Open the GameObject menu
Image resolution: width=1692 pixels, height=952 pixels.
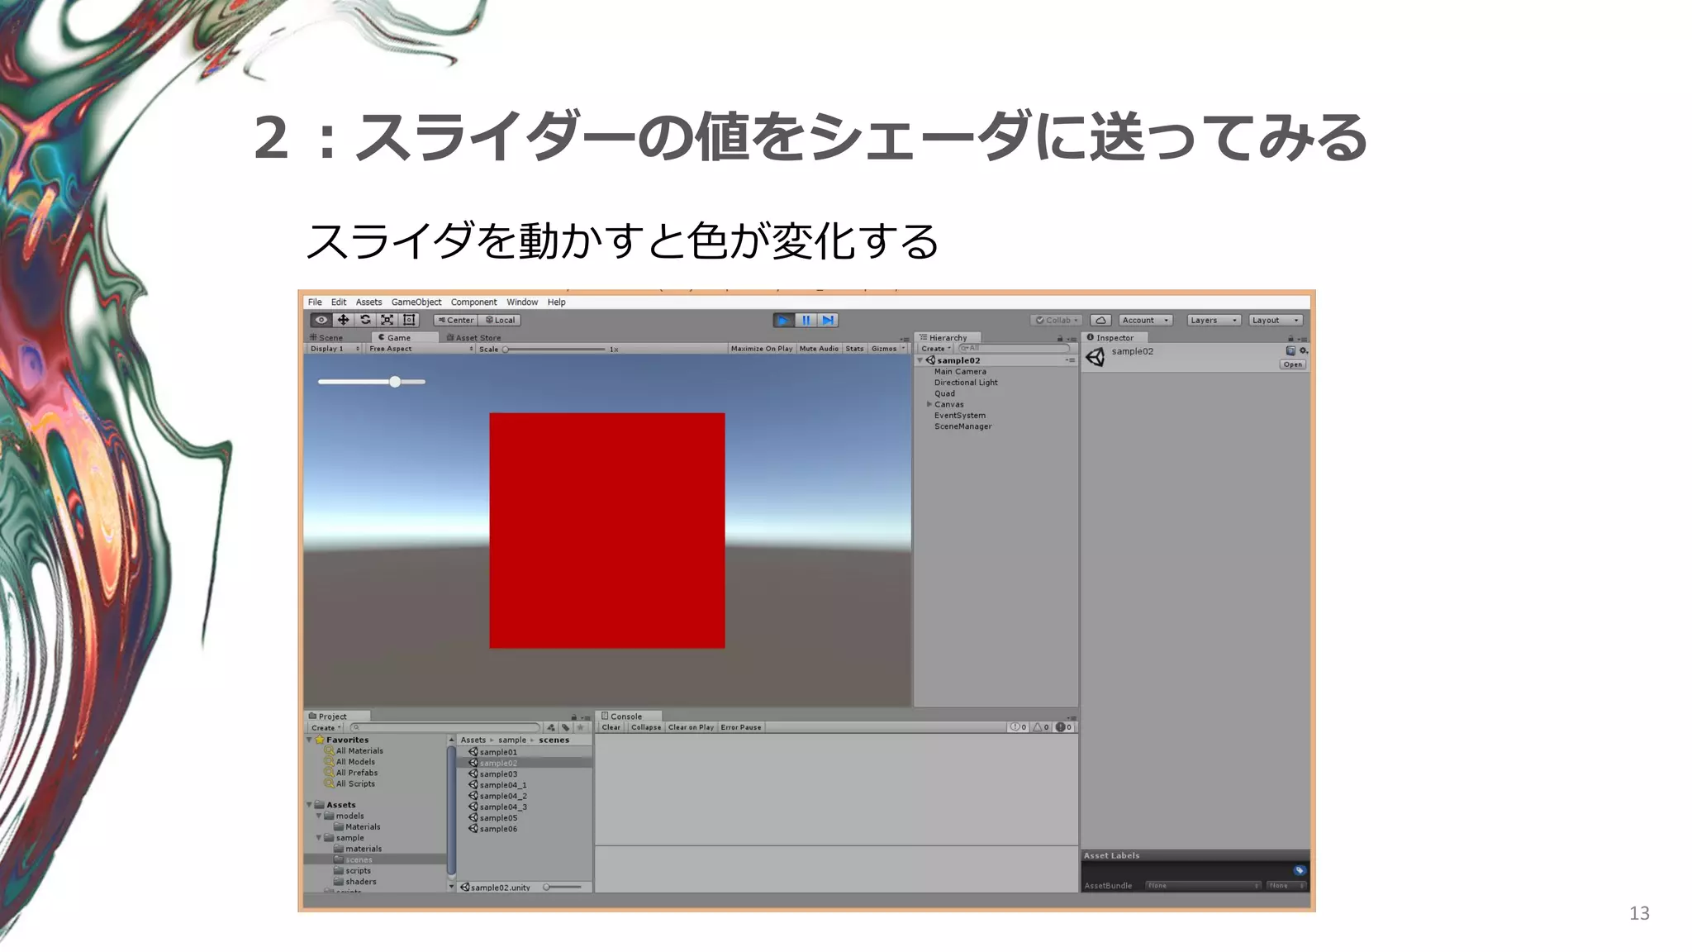pyautogui.click(x=416, y=302)
